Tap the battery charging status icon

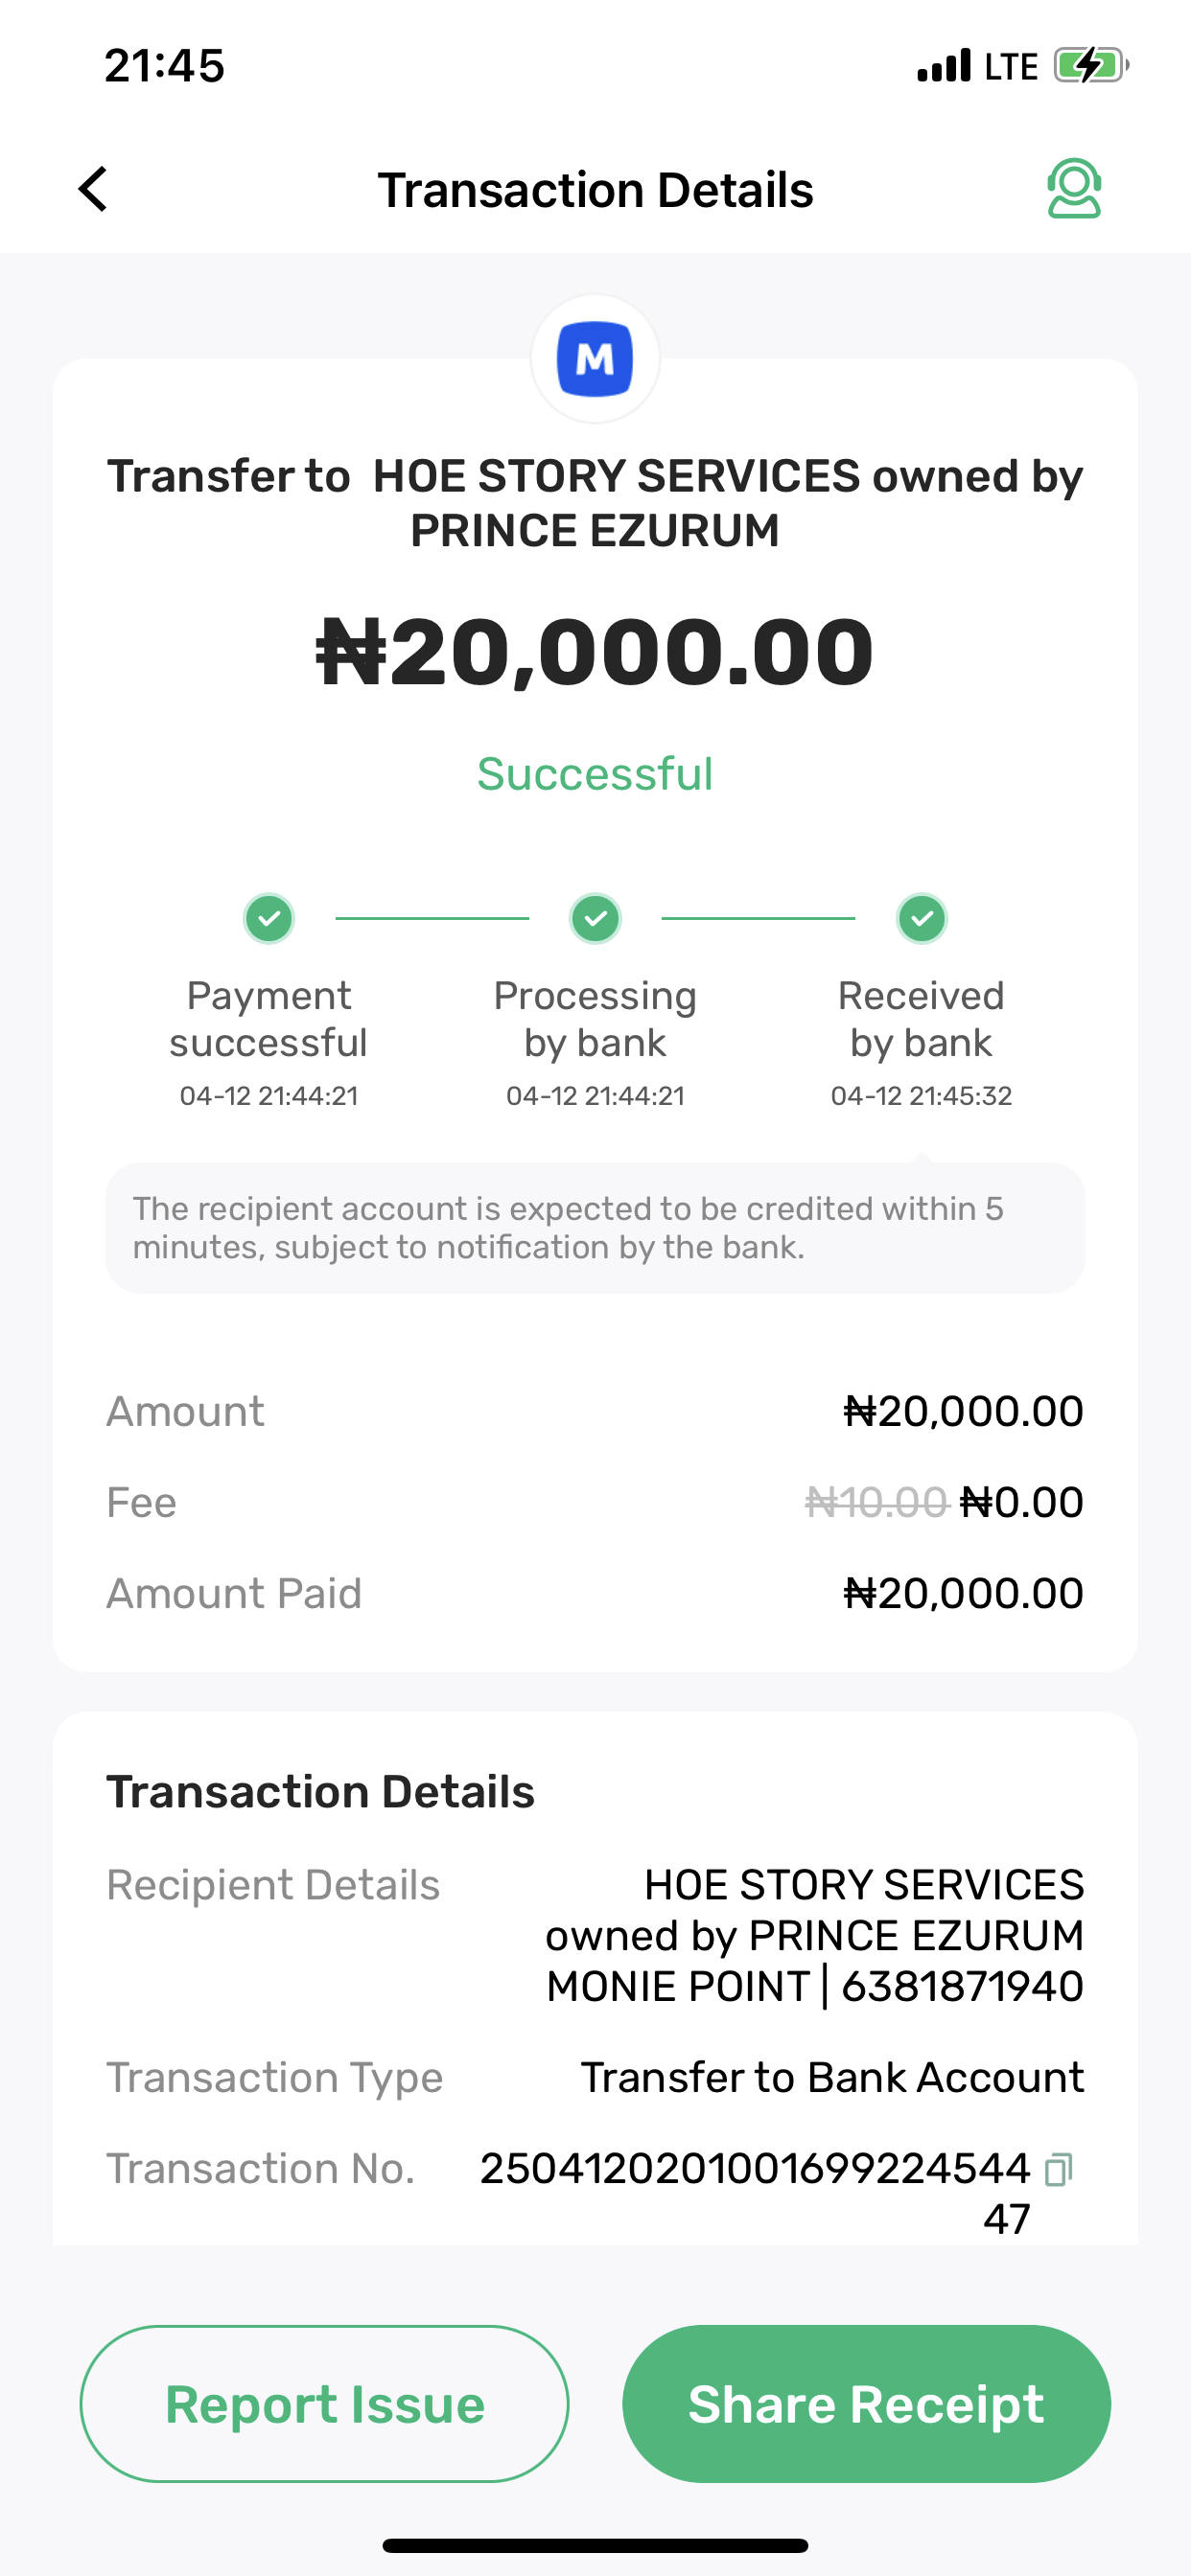coord(1091,66)
